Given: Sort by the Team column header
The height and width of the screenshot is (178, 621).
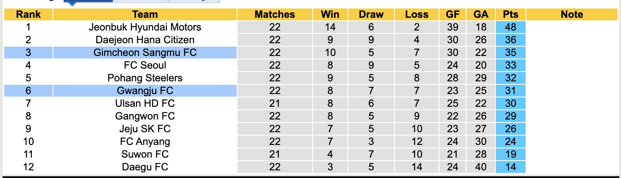Looking at the screenshot, I should point(145,14).
